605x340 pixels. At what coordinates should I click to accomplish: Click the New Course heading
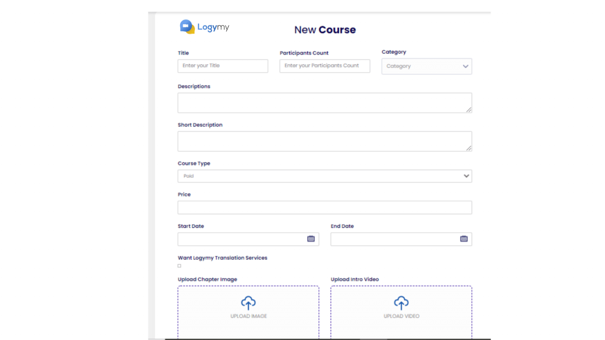325,30
